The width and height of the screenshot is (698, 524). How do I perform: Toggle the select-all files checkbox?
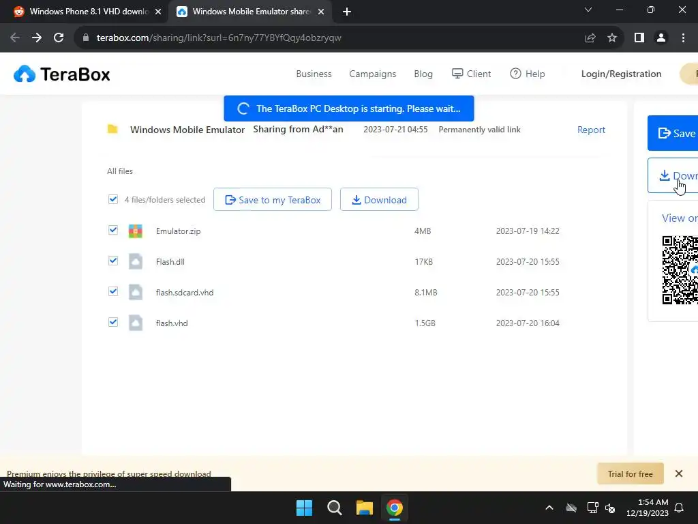point(113,199)
